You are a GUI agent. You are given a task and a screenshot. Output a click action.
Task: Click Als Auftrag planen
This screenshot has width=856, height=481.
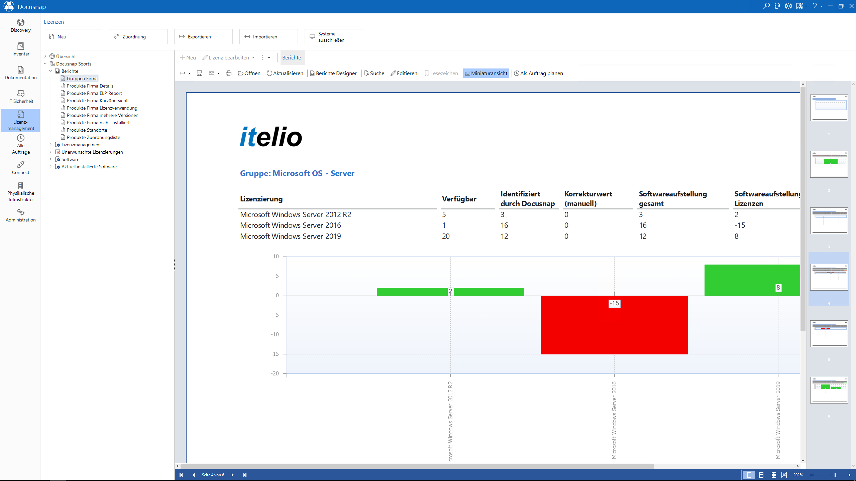click(x=538, y=73)
